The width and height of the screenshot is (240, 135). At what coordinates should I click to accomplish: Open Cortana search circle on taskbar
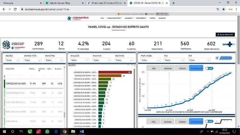point(13,131)
